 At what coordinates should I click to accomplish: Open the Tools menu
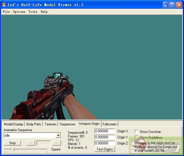tap(33, 12)
